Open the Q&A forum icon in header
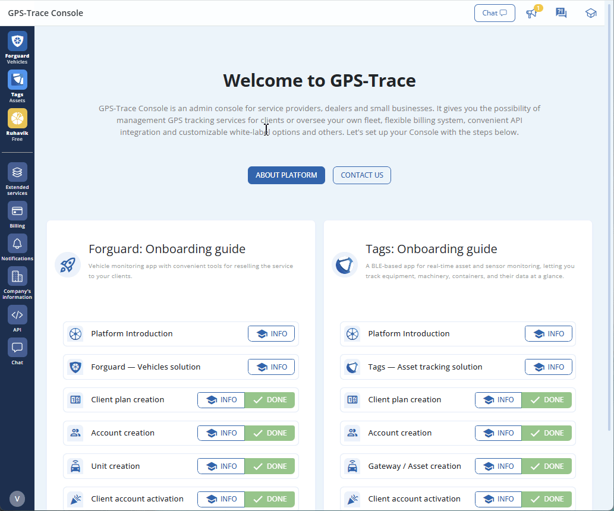 click(561, 13)
